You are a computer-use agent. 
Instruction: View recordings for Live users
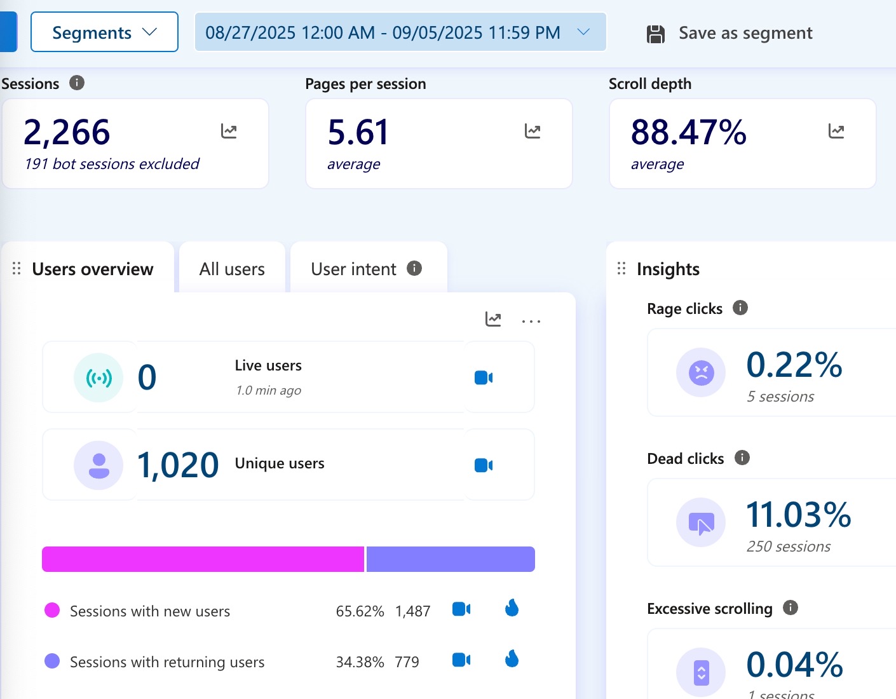click(484, 378)
